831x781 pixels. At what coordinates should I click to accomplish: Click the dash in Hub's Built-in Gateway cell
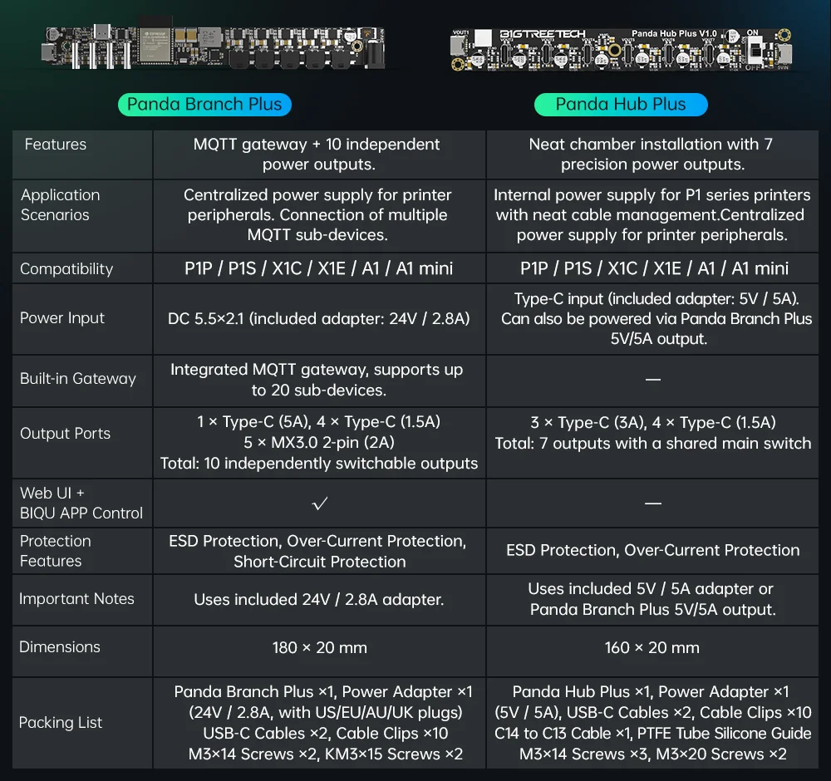click(653, 379)
